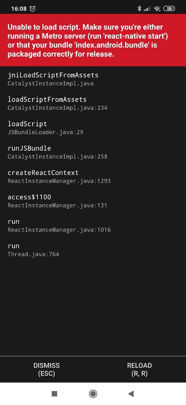Tap the Wi-Fi status icon
The height and width of the screenshot is (405, 186).
[x=157, y=9]
